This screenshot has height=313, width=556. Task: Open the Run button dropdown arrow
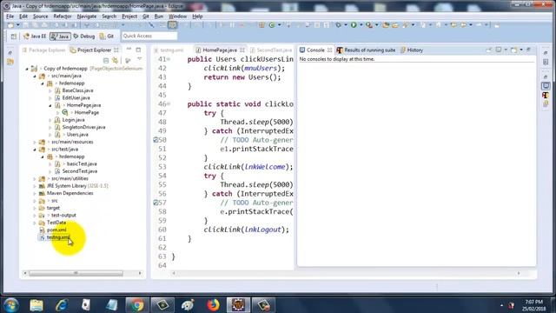tap(361, 25)
